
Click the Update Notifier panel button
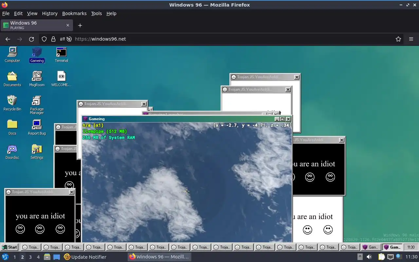coord(85,257)
